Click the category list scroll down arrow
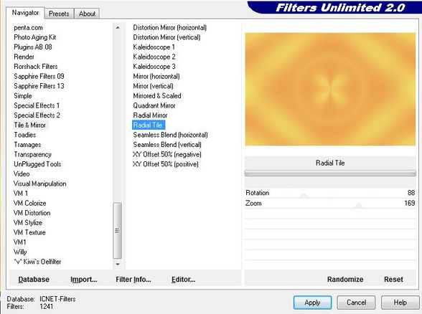Image resolution: width=422 pixels, height=314 pixels. click(x=118, y=265)
